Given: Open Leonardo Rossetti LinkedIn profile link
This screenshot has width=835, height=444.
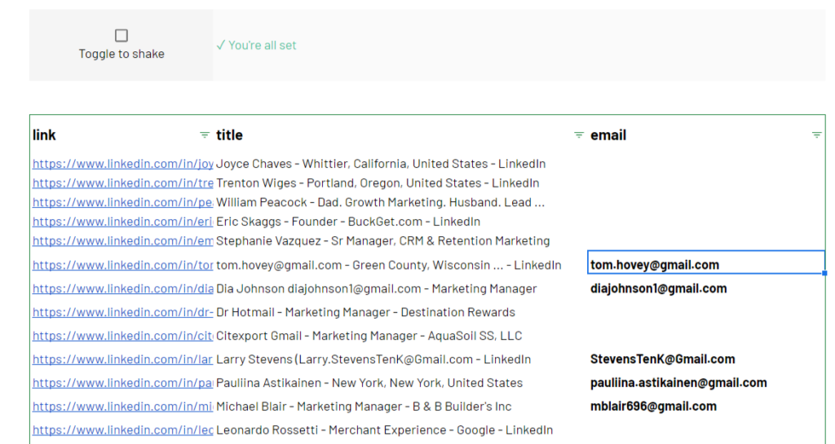Looking at the screenshot, I should (123, 429).
